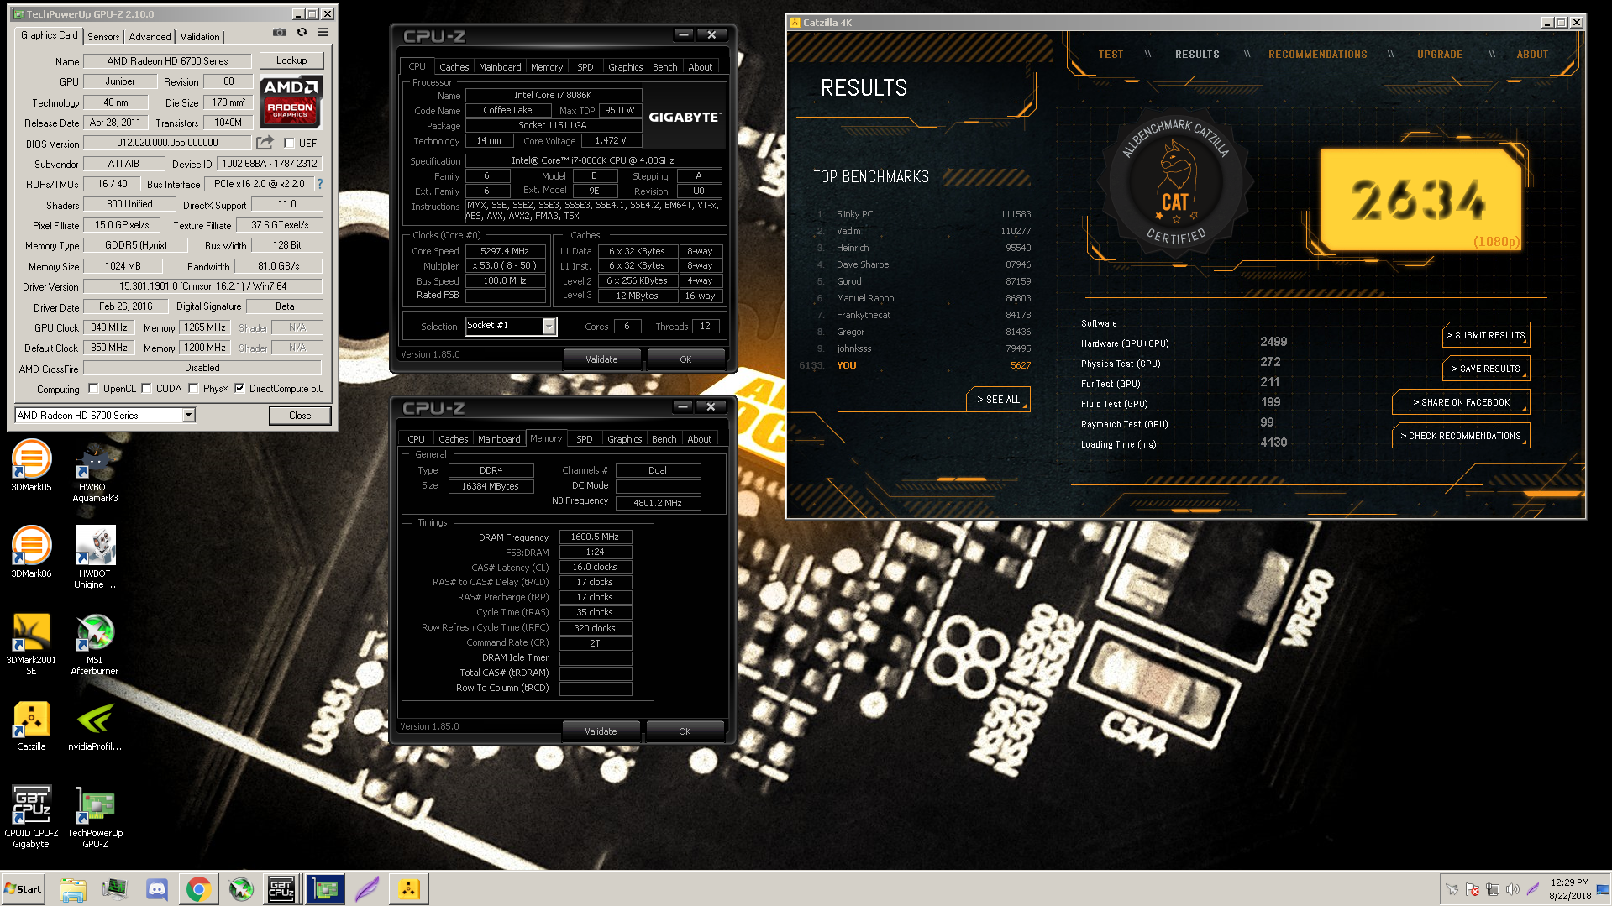Screen dimensions: 1612x906
Task: Open Windows Explorer from the taskbar
Action: pyautogui.click(x=73, y=889)
